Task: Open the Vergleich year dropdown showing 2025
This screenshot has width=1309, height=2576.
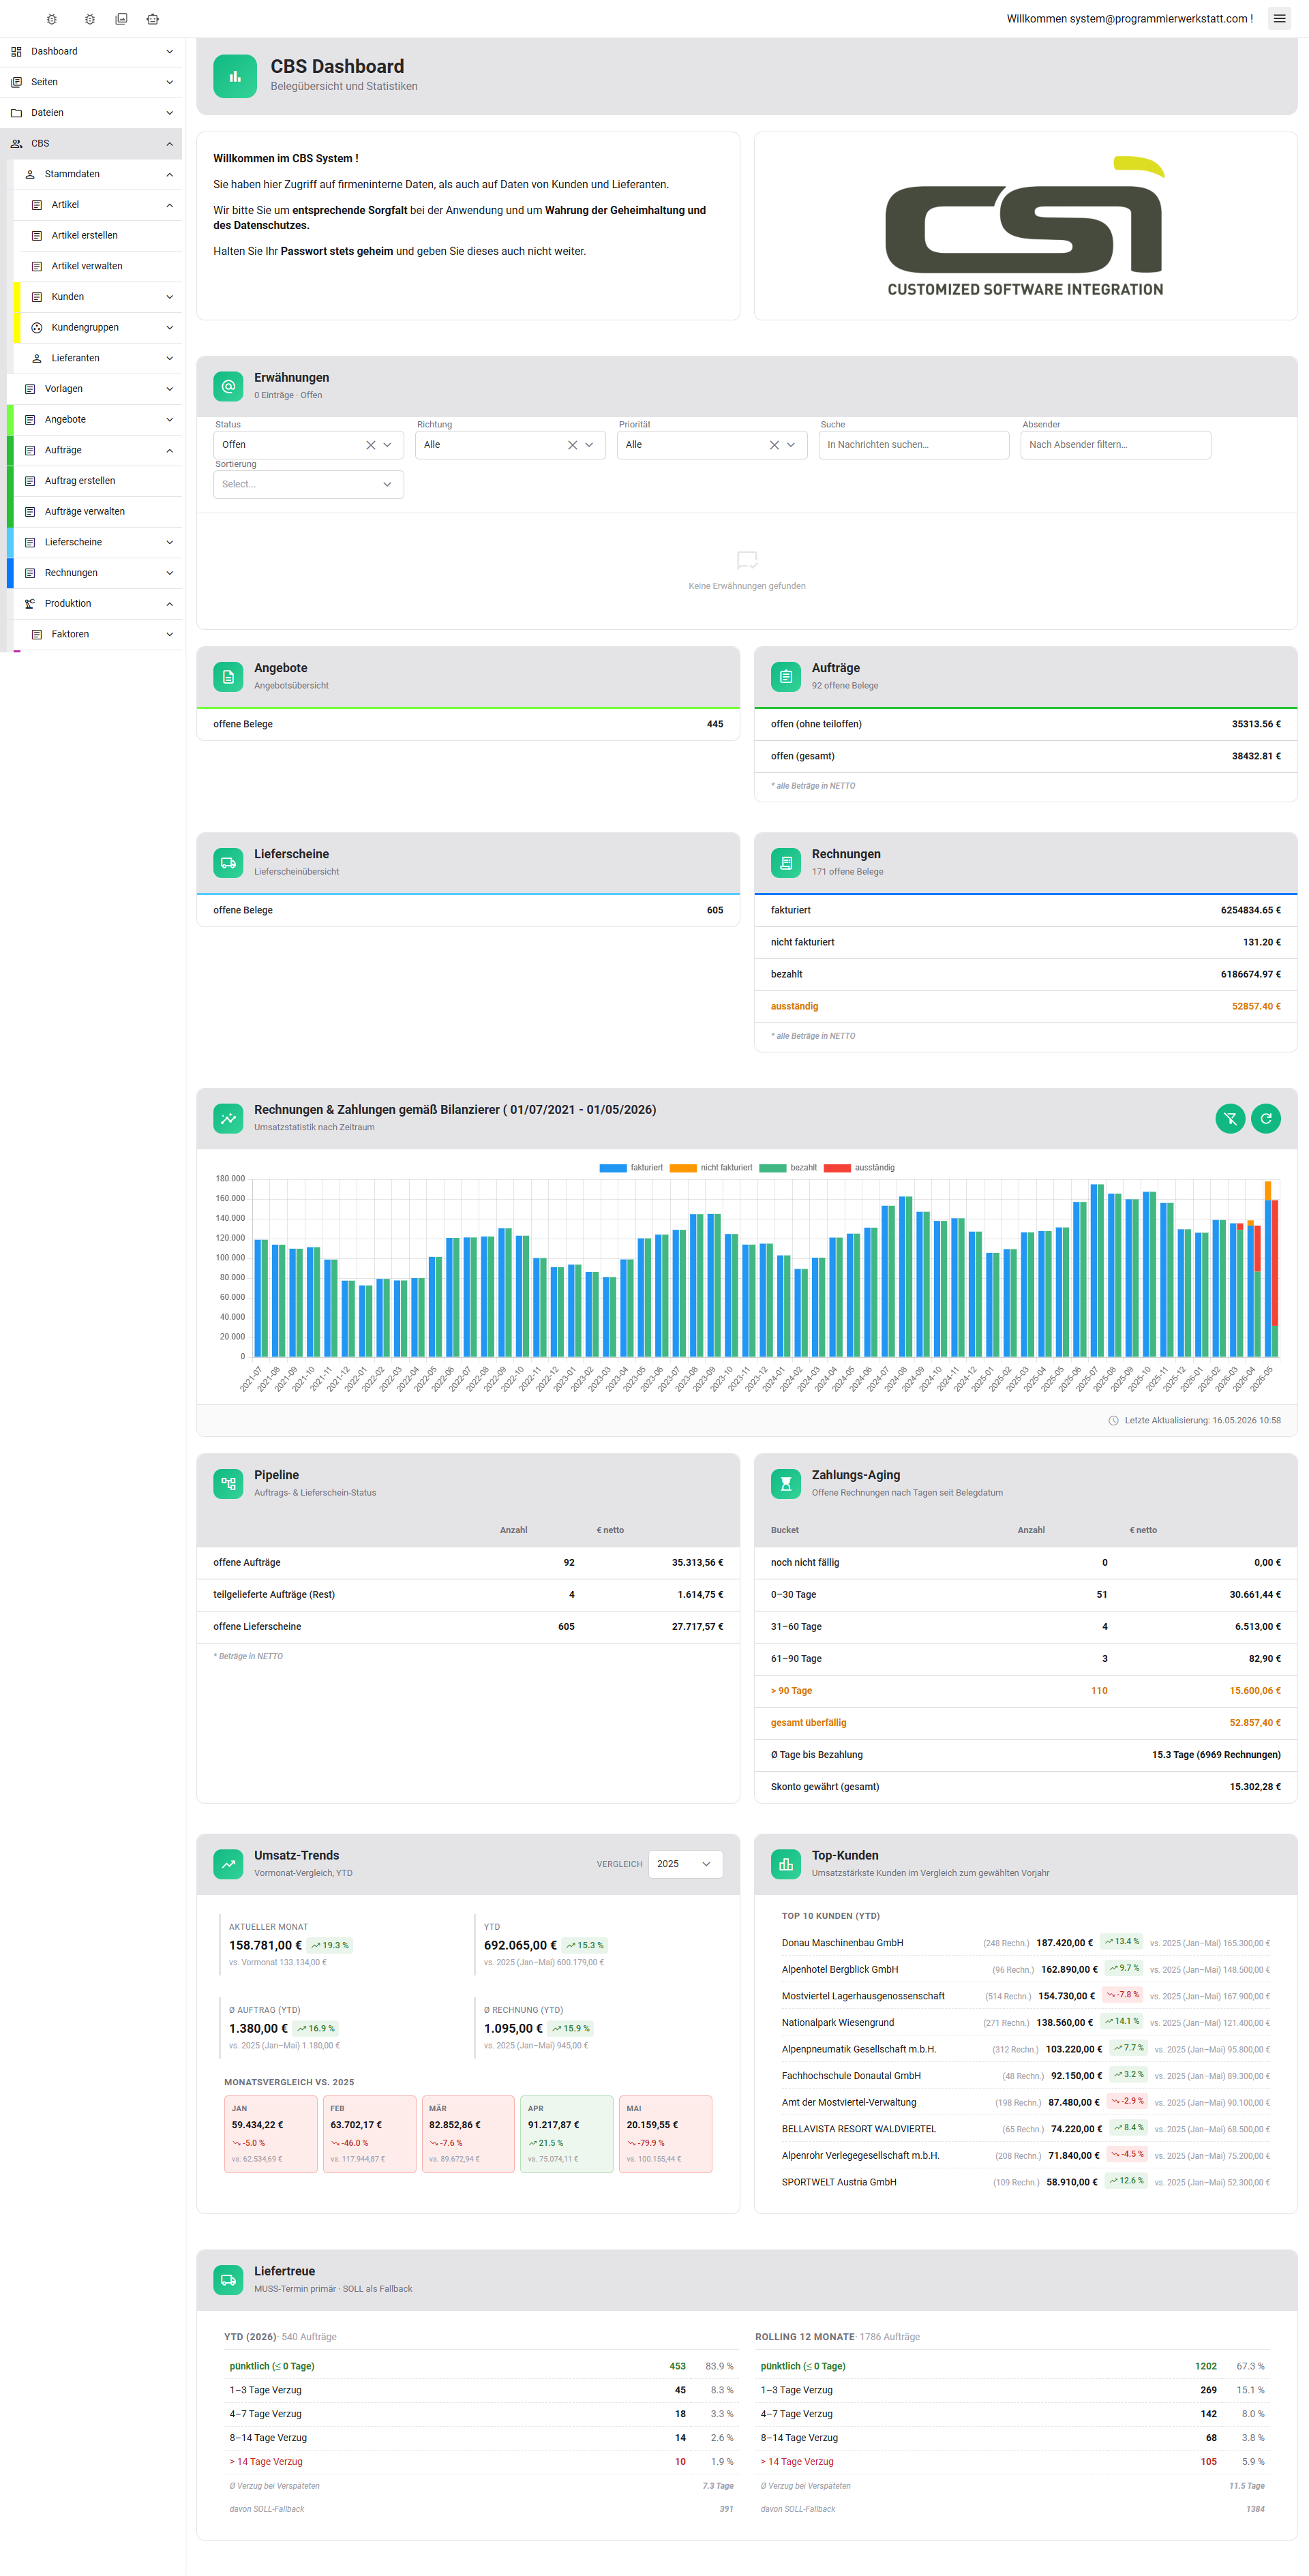Action: point(686,1864)
